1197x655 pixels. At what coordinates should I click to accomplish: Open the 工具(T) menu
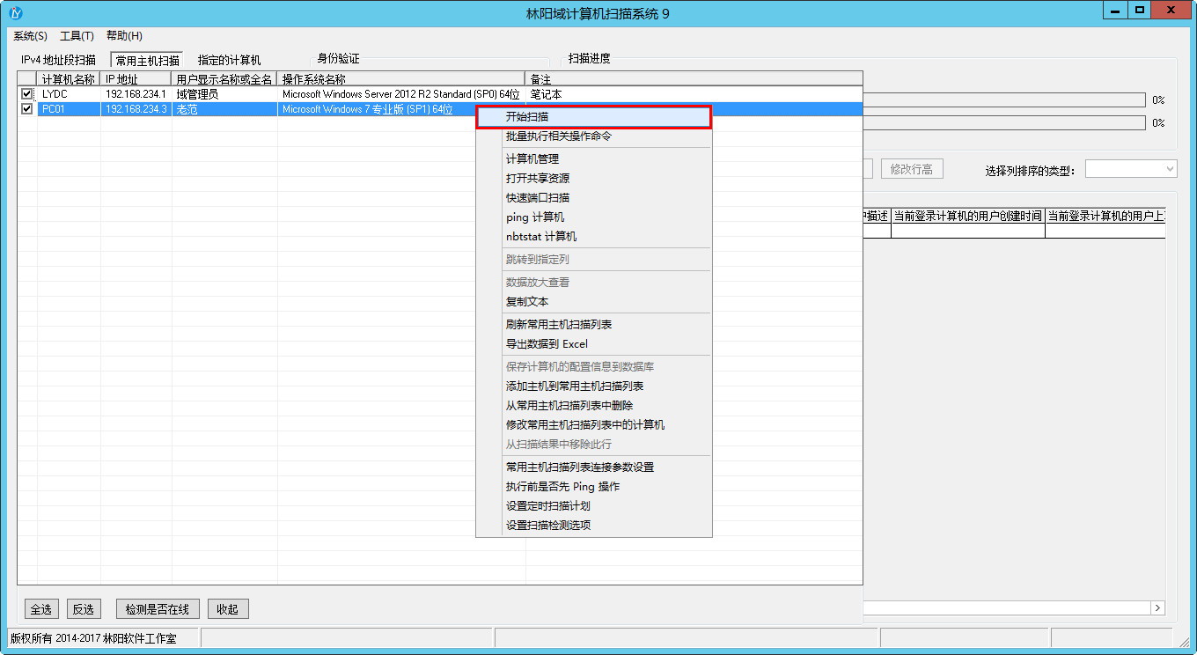77,36
